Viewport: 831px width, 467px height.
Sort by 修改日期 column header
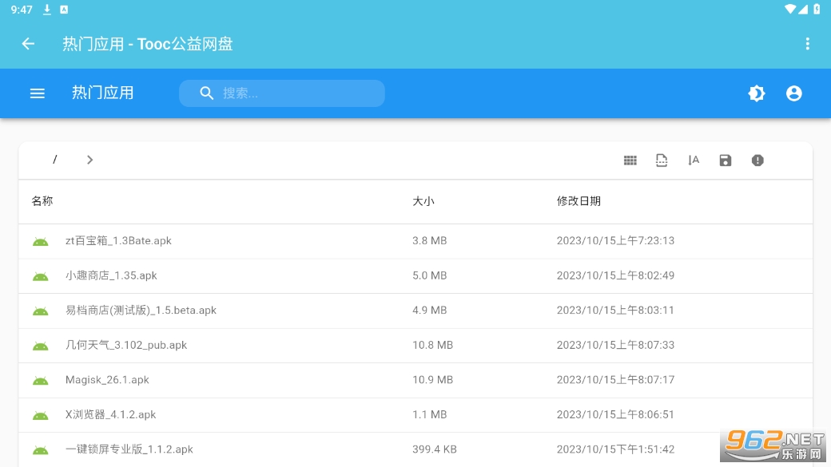click(579, 201)
